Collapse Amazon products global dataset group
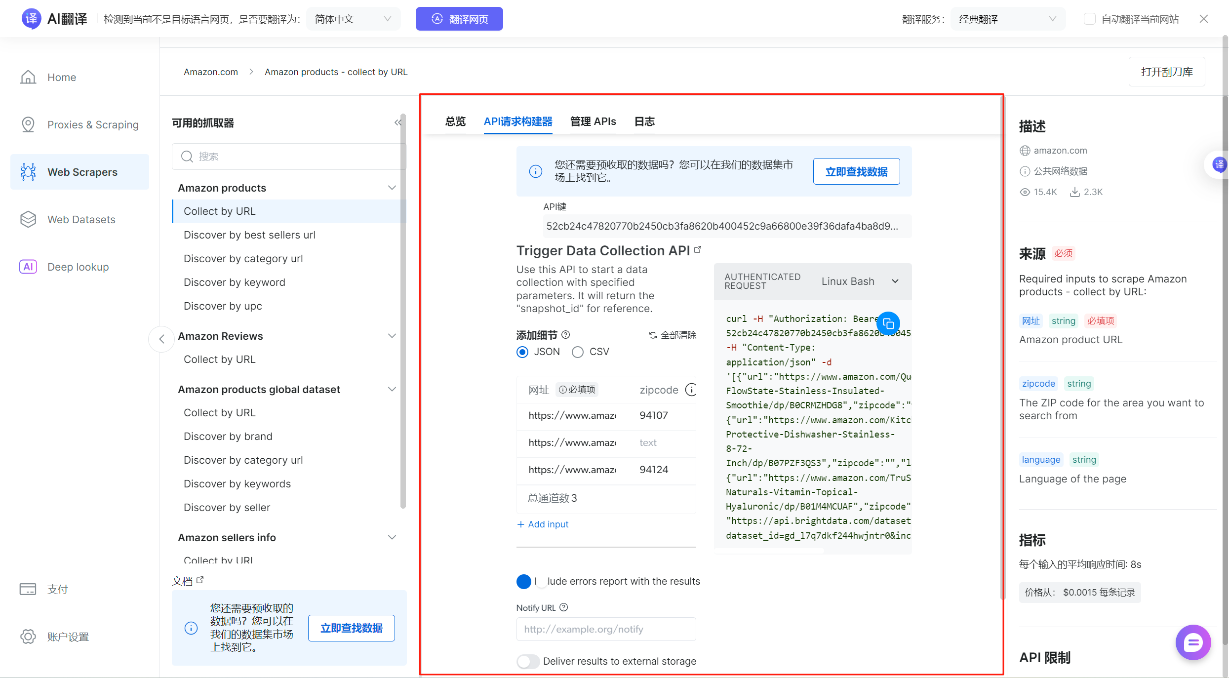 392,389
